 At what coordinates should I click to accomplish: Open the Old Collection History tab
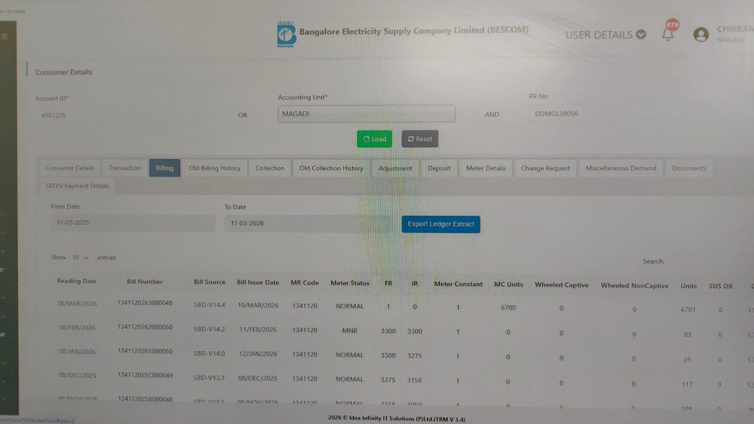[331, 168]
